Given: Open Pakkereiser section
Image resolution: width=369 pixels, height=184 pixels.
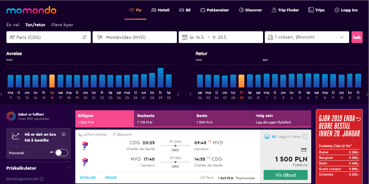Looking at the screenshot, I should pos(215,10).
